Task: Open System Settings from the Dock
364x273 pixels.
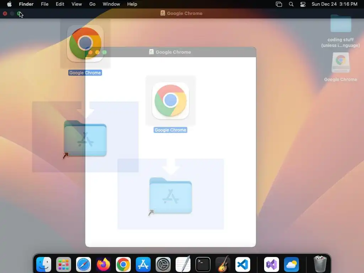Action: (x=163, y=264)
